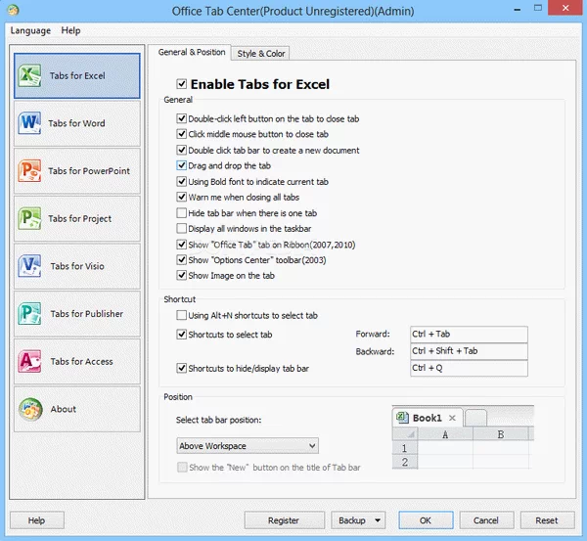Disable Enable Tabs for Excel checkbox
This screenshot has height=541, width=587.
pos(182,84)
